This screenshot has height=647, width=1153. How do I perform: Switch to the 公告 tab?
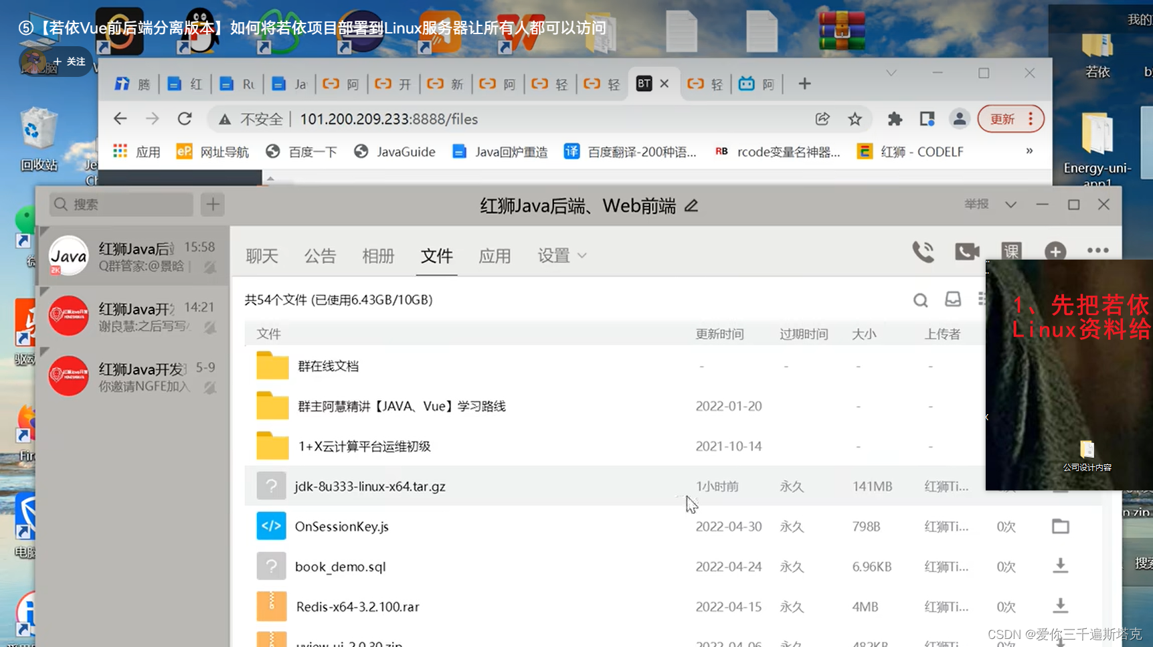320,256
